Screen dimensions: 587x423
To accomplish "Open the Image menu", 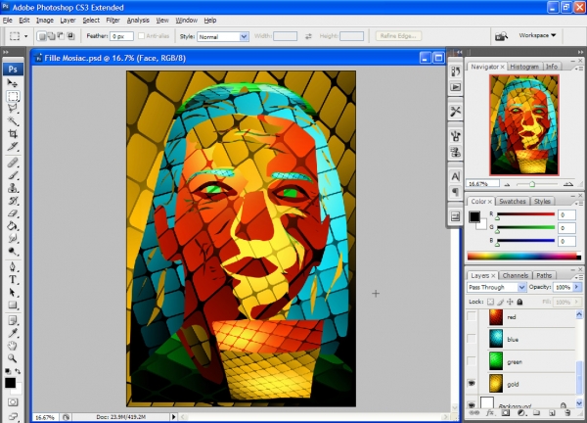I will [45, 21].
